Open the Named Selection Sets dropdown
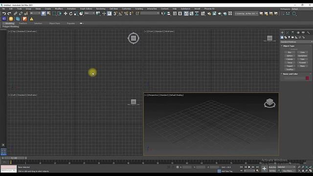This screenshot has height=176, width=313. click(150, 13)
